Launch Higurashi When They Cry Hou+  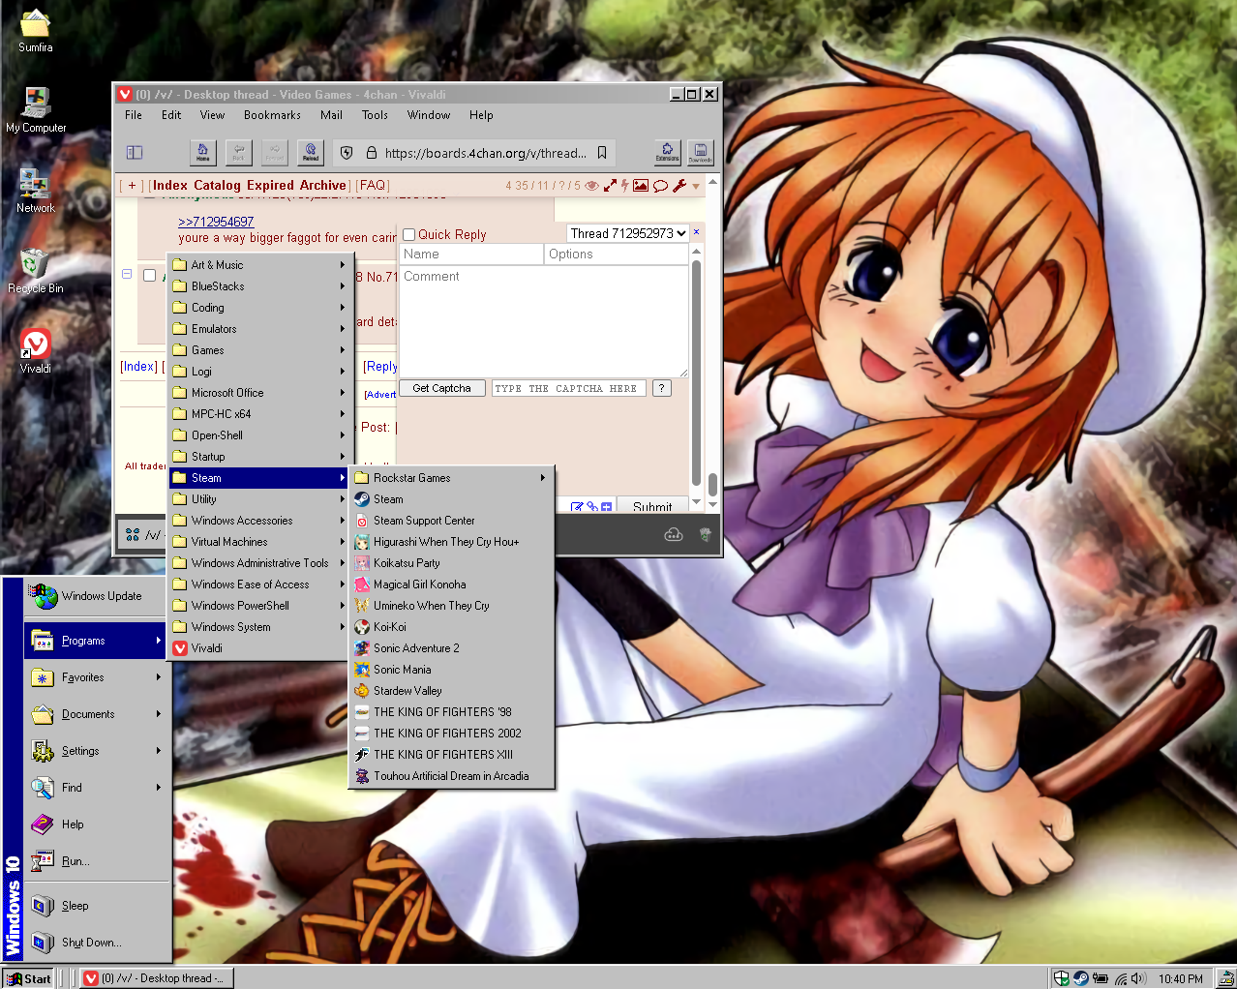tap(451, 542)
